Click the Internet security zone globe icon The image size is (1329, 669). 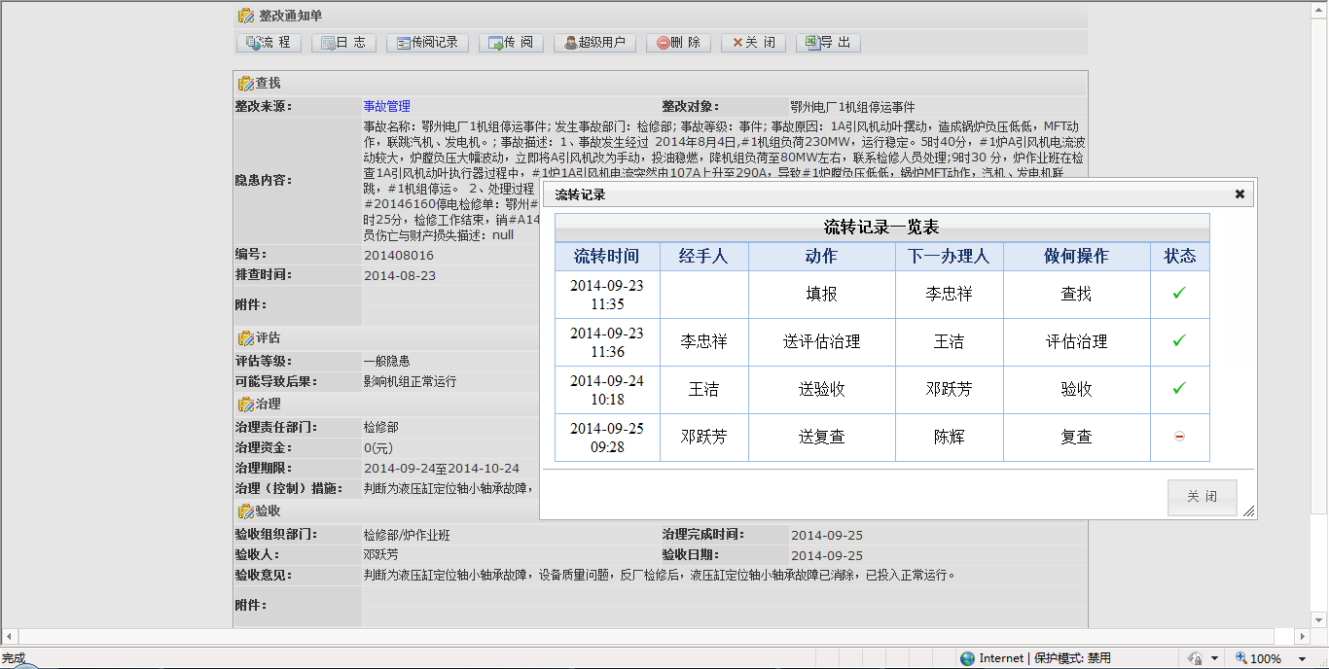[967, 658]
